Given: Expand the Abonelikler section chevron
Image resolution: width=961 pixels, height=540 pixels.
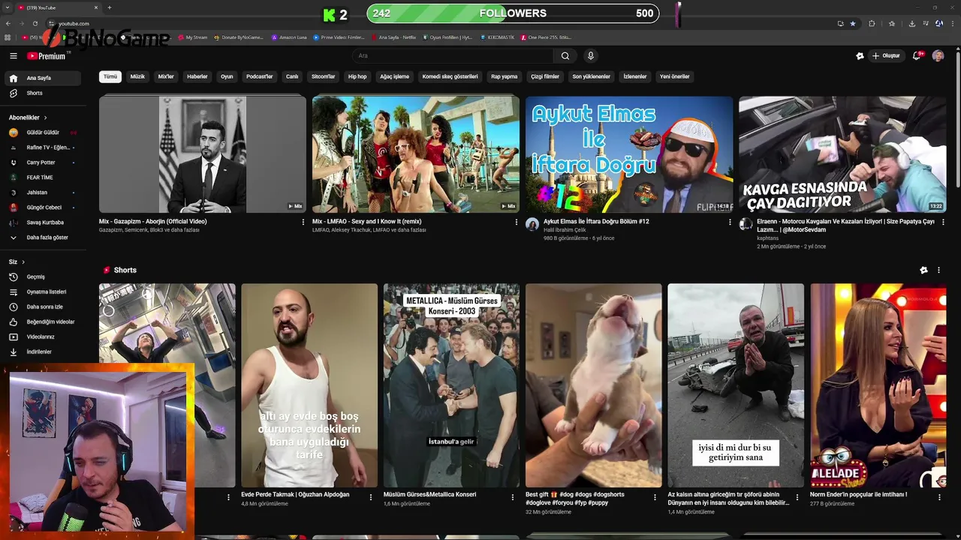Looking at the screenshot, I should pos(45,118).
